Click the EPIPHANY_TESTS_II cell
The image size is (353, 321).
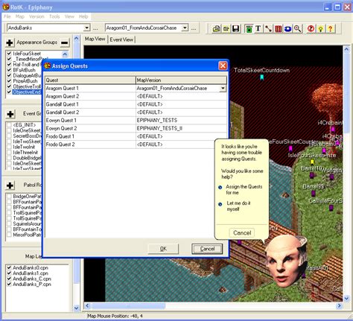(181, 128)
